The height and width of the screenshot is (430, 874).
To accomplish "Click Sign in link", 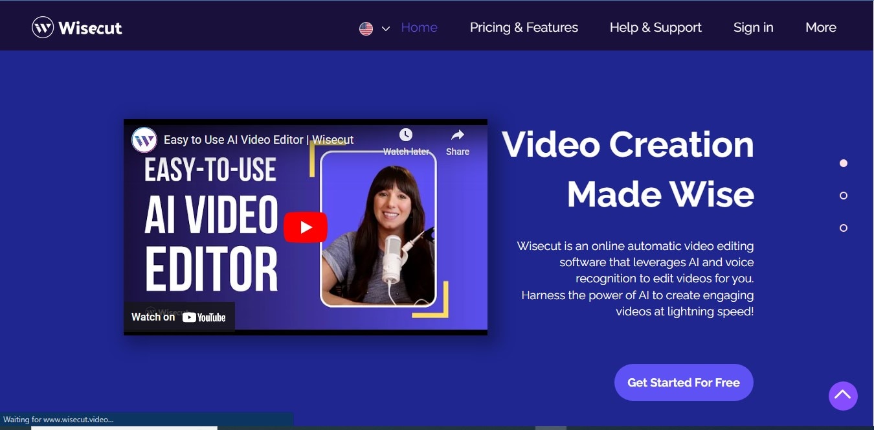I will pyautogui.click(x=753, y=27).
